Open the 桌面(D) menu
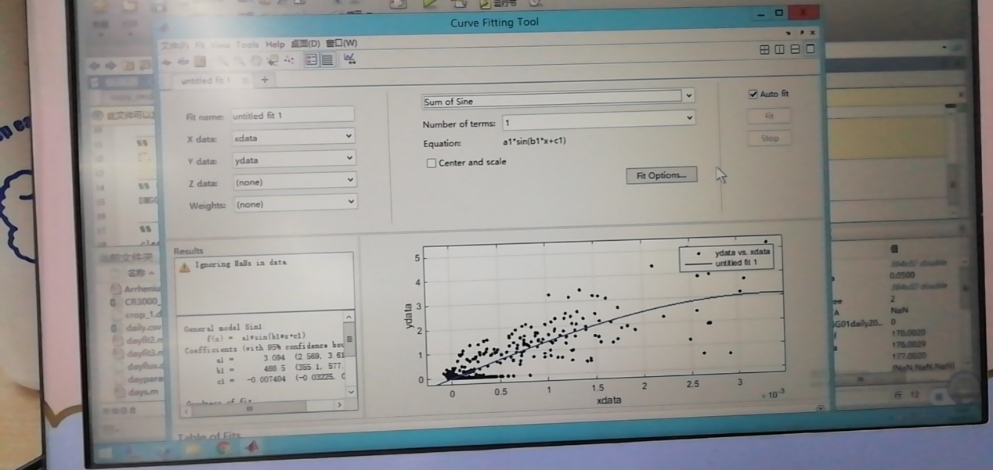 (305, 43)
